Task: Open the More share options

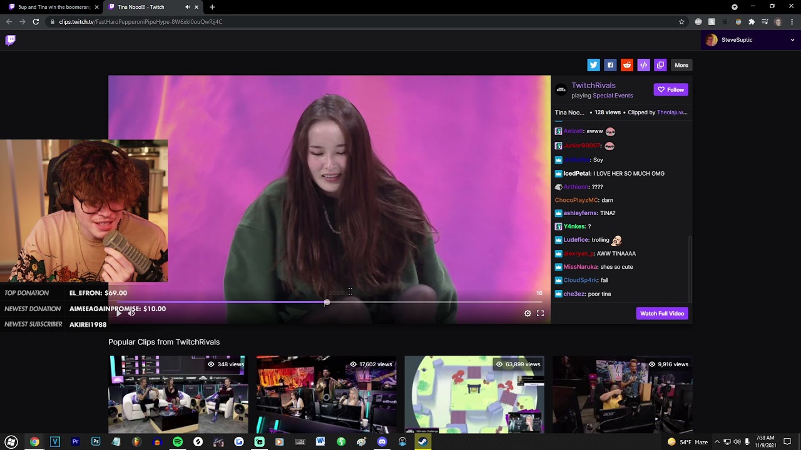Action: click(x=681, y=65)
